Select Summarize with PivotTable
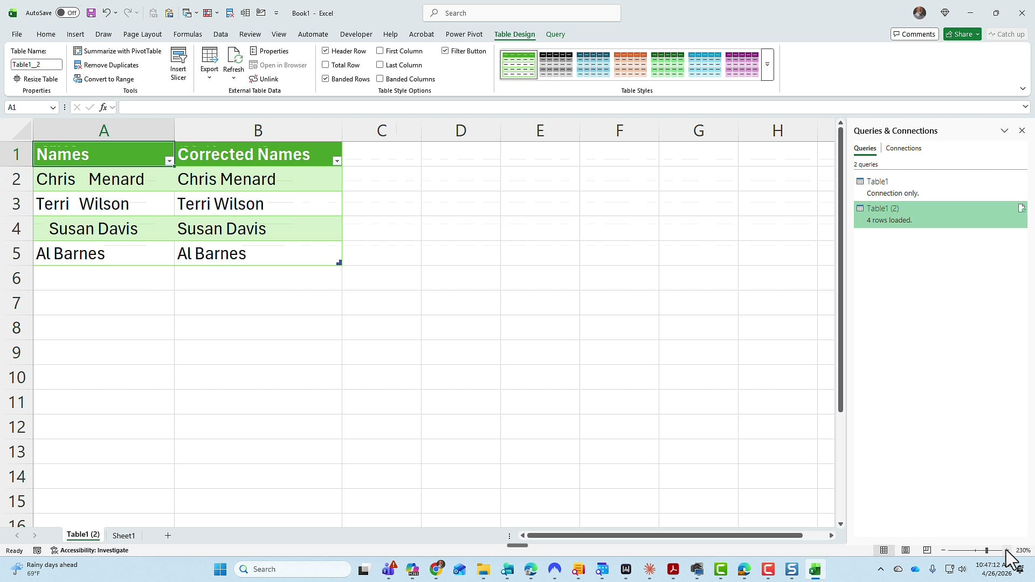This screenshot has width=1035, height=582. [118, 51]
